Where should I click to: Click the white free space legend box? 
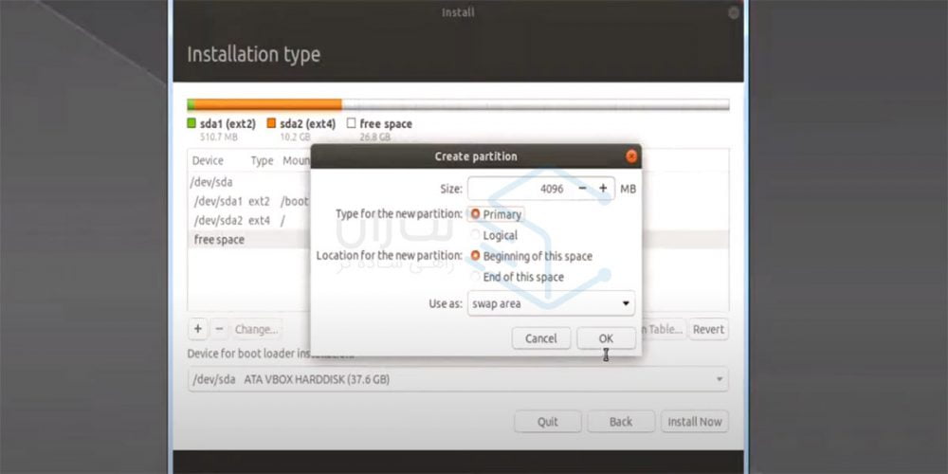351,123
